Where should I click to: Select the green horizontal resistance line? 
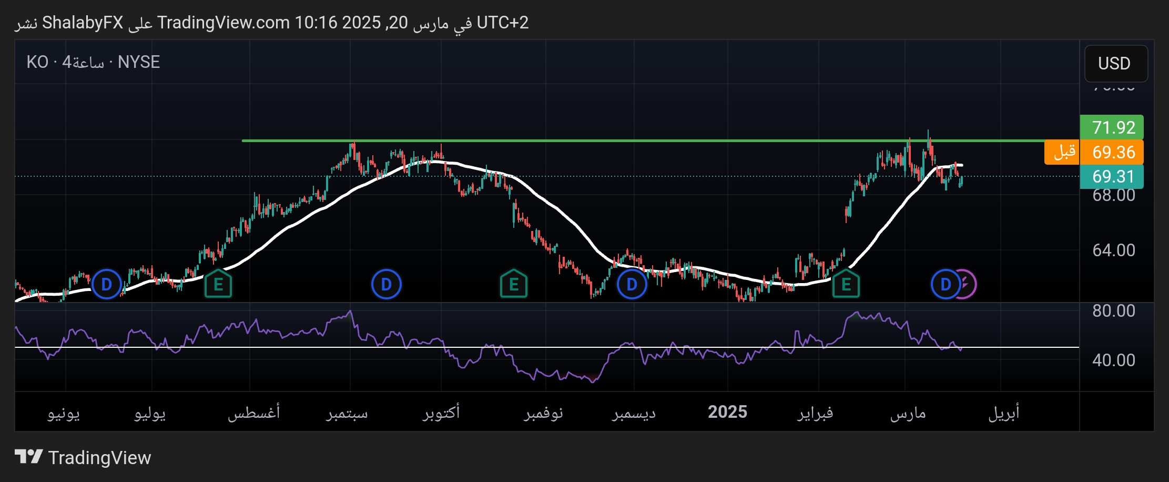(578, 140)
